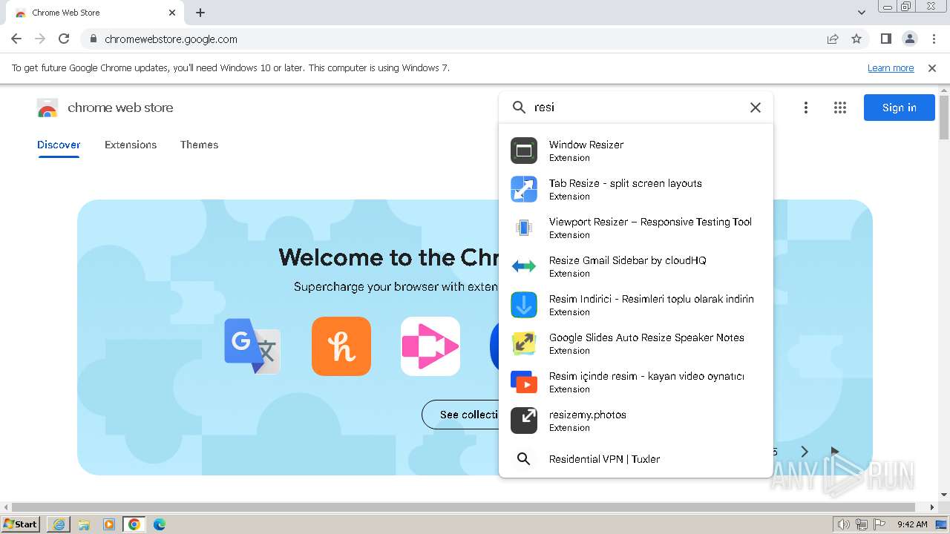
Task: Select 'Resize Gmail Sidebar by cloudHQ' suggestion
Action: tap(636, 266)
